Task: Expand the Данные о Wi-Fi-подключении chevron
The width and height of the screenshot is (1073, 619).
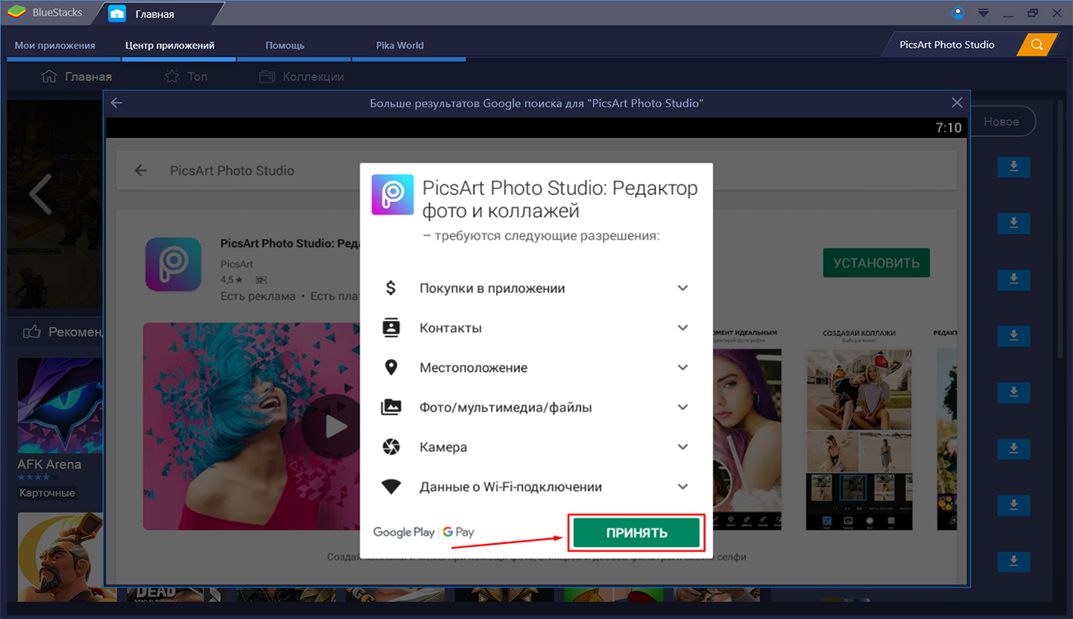Action: [x=683, y=486]
